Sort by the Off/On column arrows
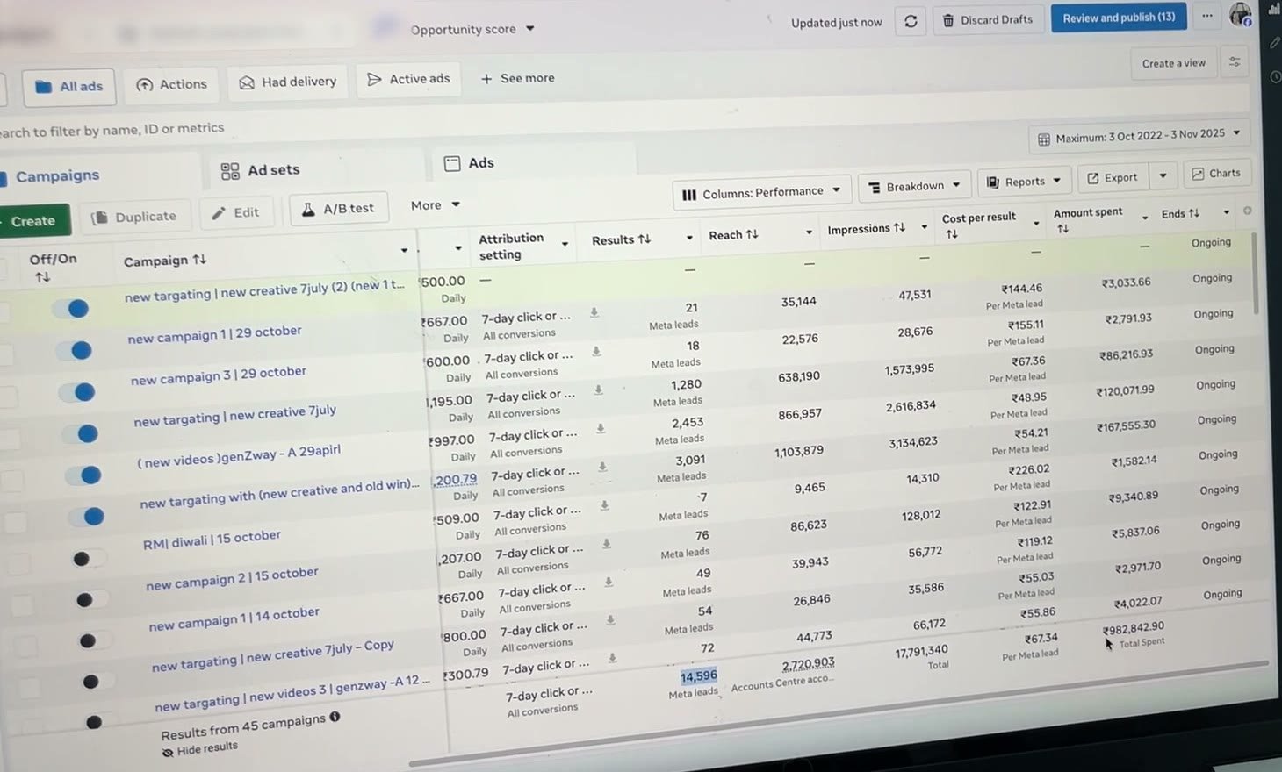1282x772 pixels. pos(42,277)
